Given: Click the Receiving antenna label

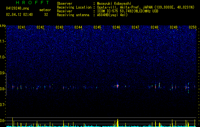Looking at the screenshot, I should point(73,15).
